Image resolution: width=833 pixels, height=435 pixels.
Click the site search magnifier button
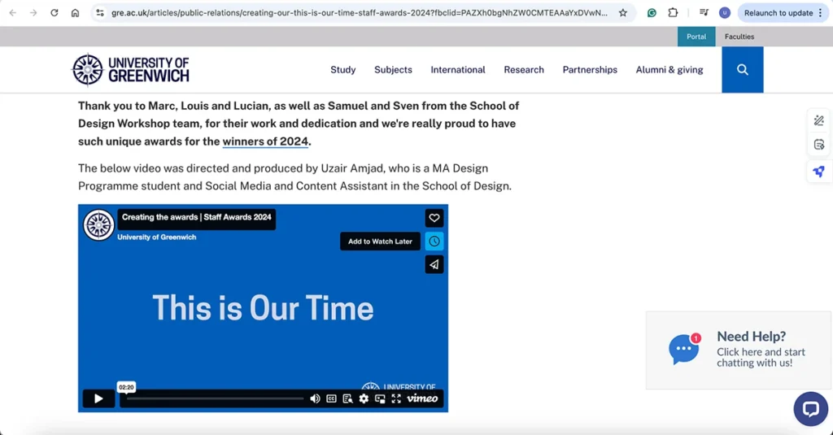coord(742,70)
